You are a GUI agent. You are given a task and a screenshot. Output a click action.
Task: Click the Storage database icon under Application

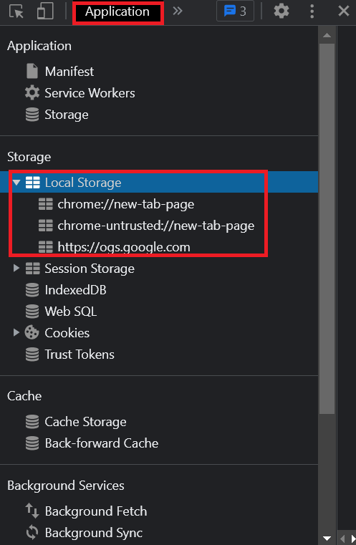pyautogui.click(x=32, y=115)
